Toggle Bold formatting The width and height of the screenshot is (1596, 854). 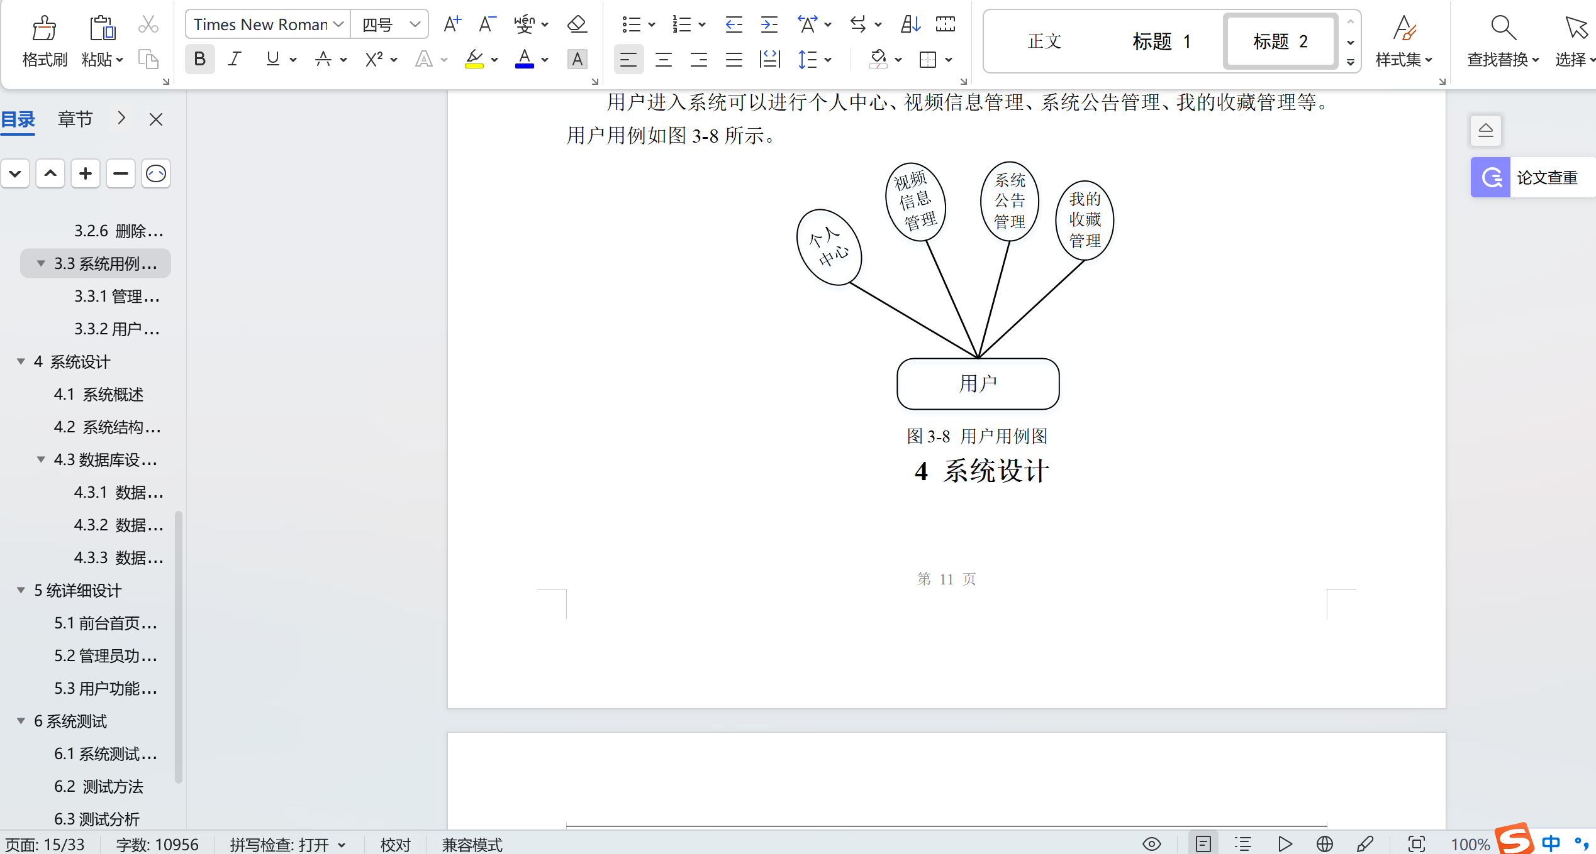[x=199, y=59]
